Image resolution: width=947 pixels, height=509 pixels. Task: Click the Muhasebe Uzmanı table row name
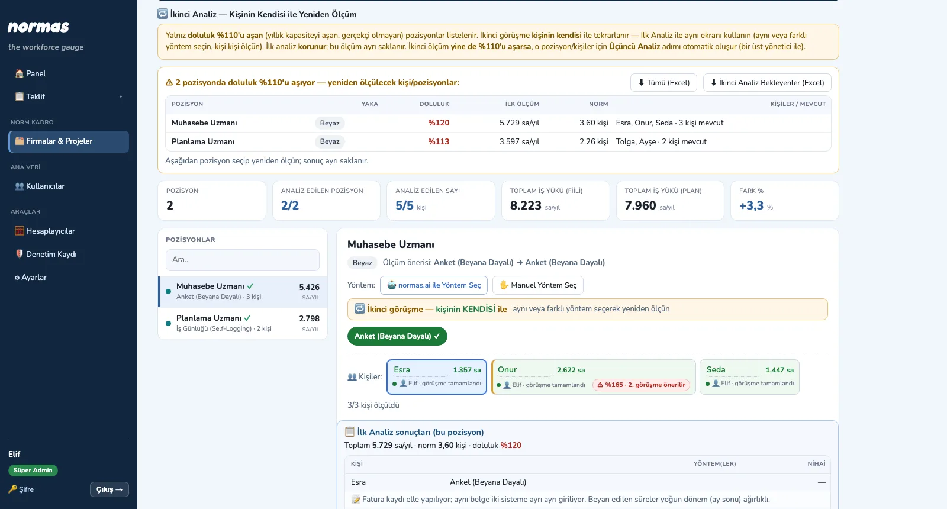coord(204,123)
